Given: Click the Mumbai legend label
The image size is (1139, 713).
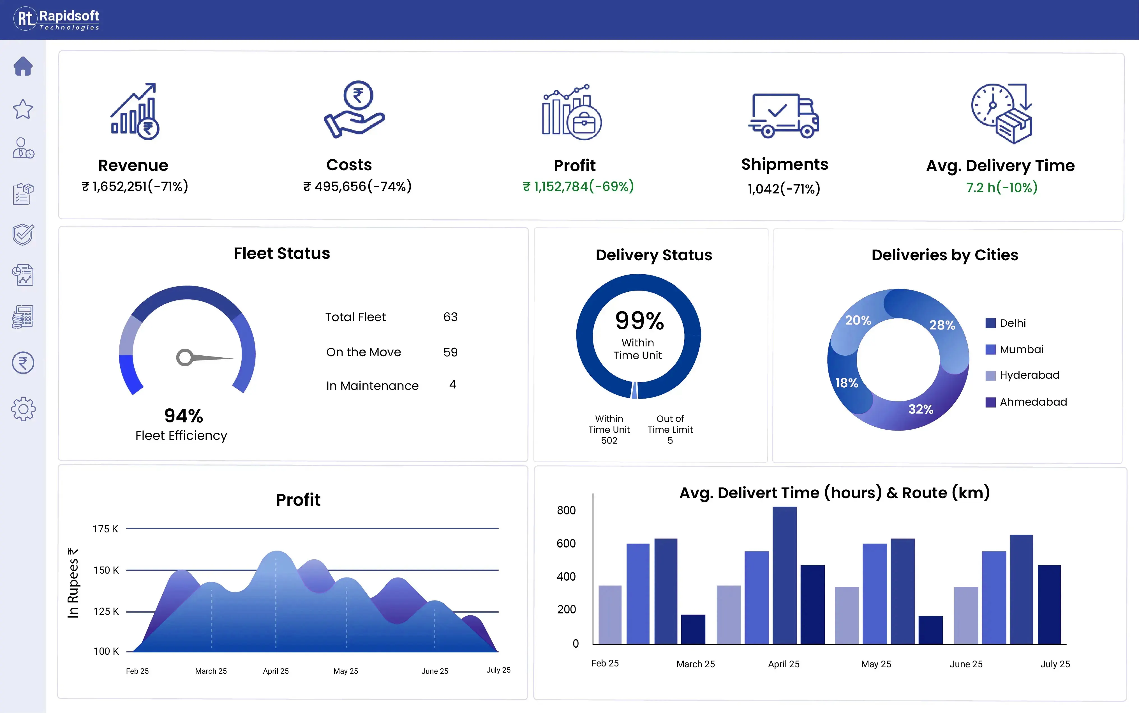Looking at the screenshot, I should click(1022, 349).
